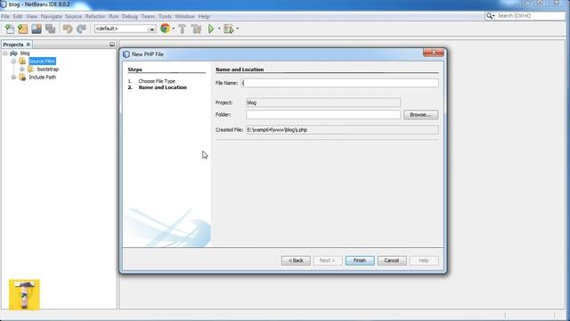Screen dimensions: 570x321
Task: Open the Source menu
Action: (73, 16)
